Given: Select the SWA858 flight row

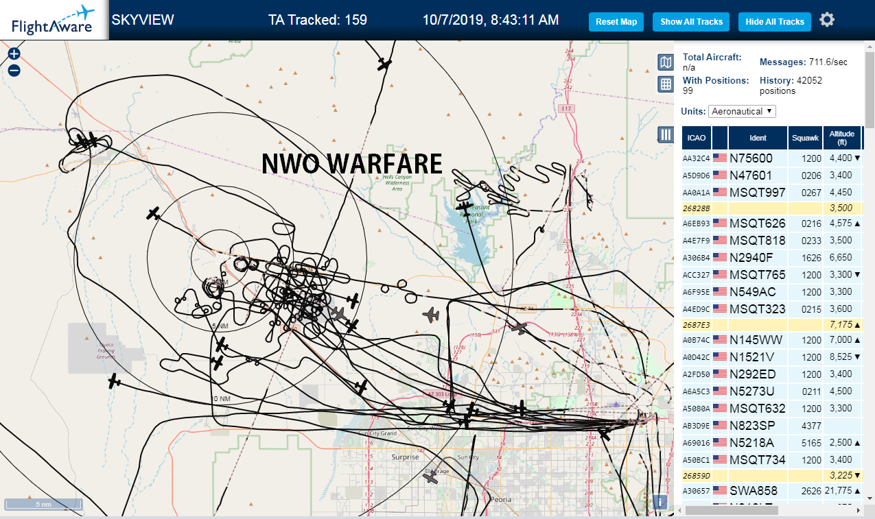Looking at the screenshot, I should [772, 490].
